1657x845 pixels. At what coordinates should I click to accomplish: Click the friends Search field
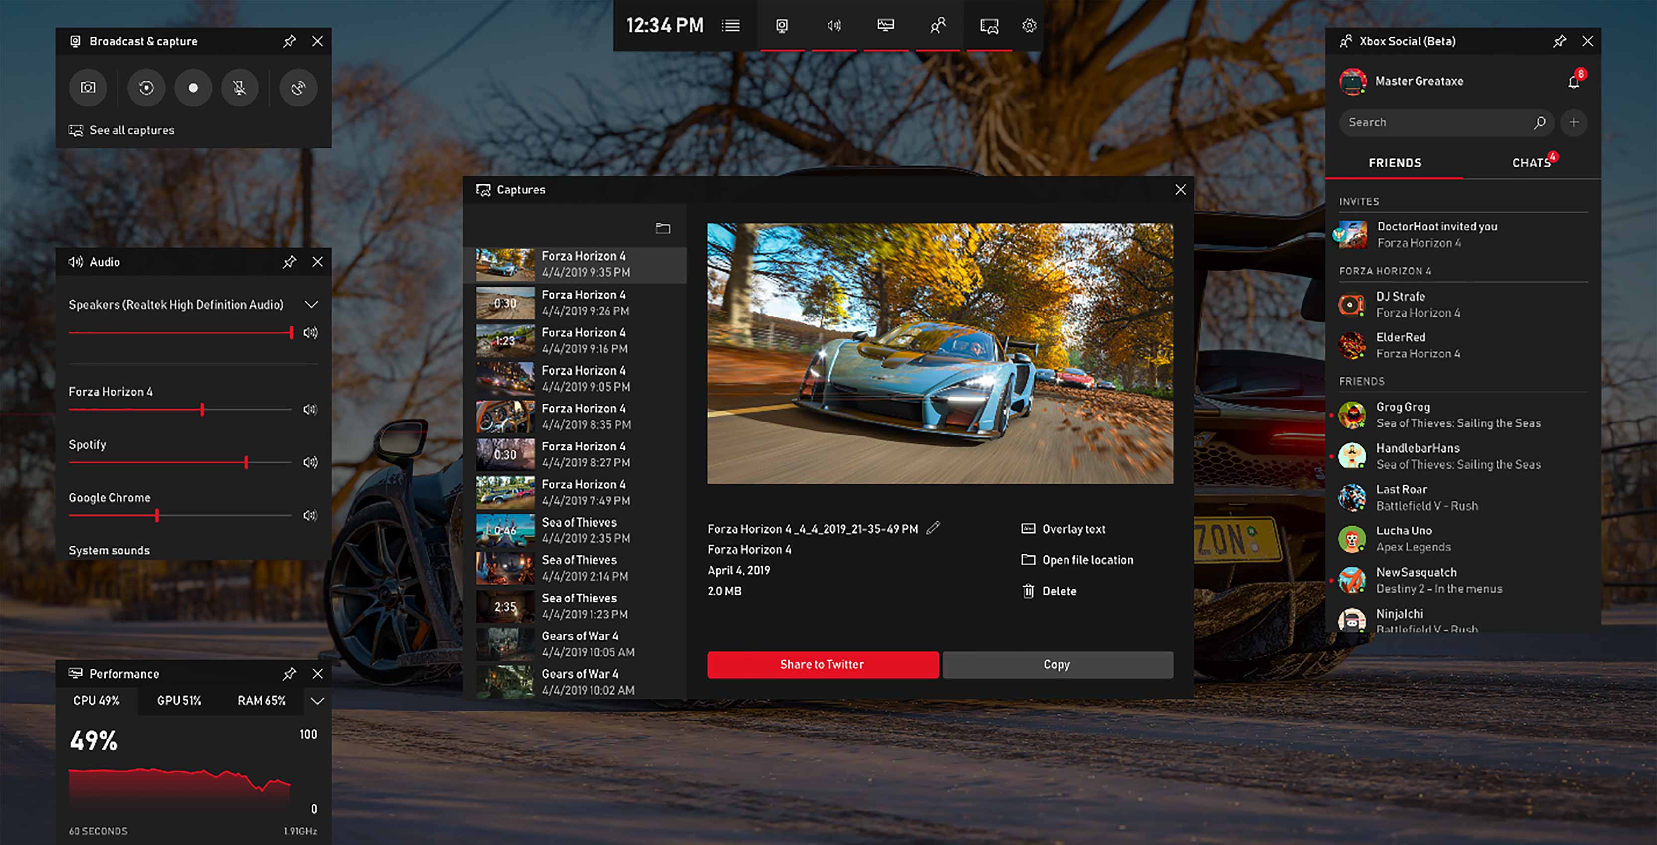point(1447,122)
